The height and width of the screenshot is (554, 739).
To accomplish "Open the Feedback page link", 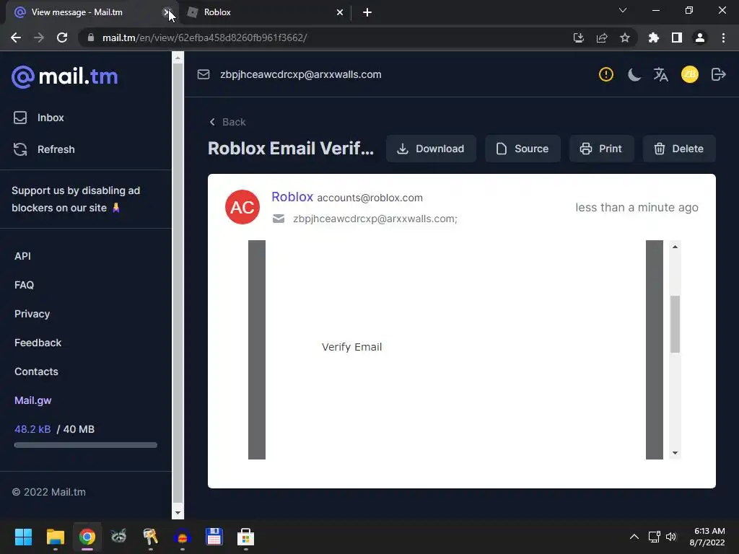I will point(38,343).
